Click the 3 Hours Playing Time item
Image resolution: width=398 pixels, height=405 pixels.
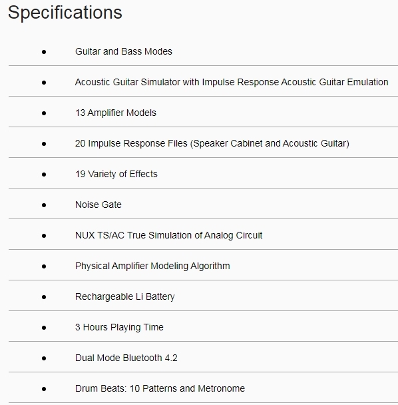coord(119,327)
